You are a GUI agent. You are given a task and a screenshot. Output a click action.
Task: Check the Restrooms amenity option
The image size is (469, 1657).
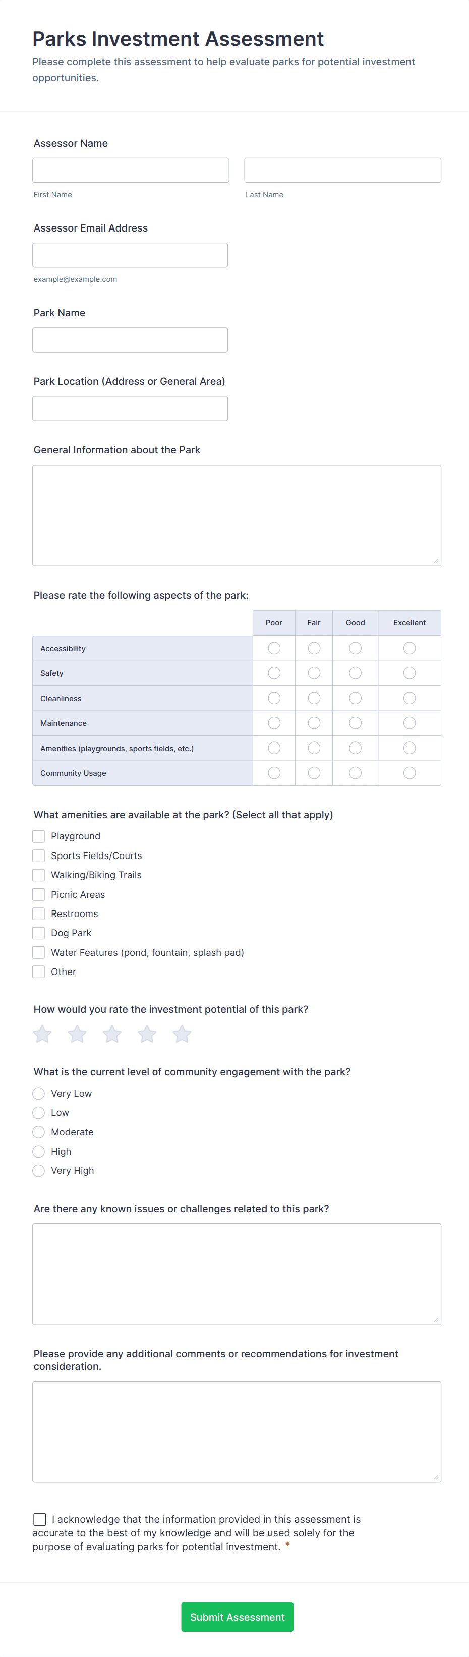click(x=38, y=913)
